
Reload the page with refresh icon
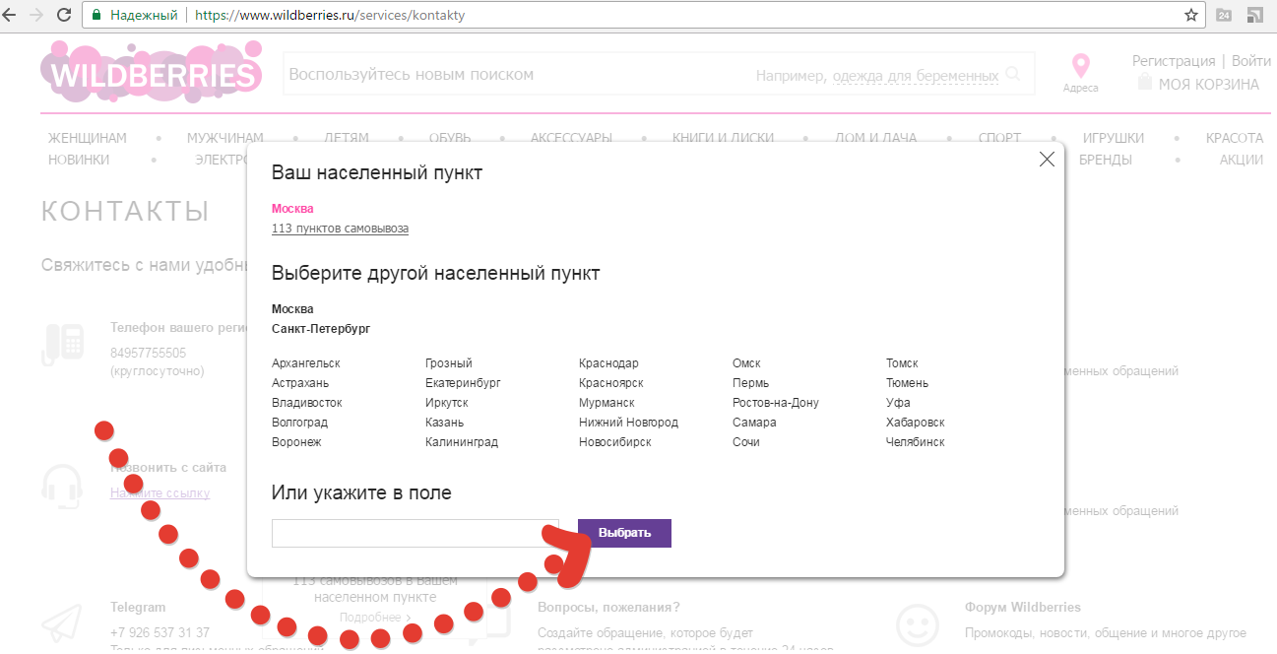click(64, 15)
